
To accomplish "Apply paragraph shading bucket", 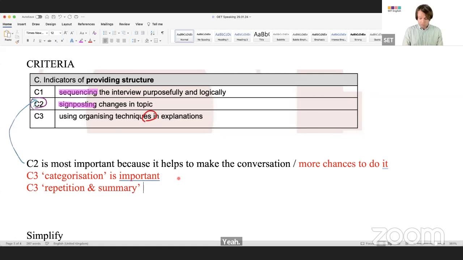I will [x=147, y=41].
